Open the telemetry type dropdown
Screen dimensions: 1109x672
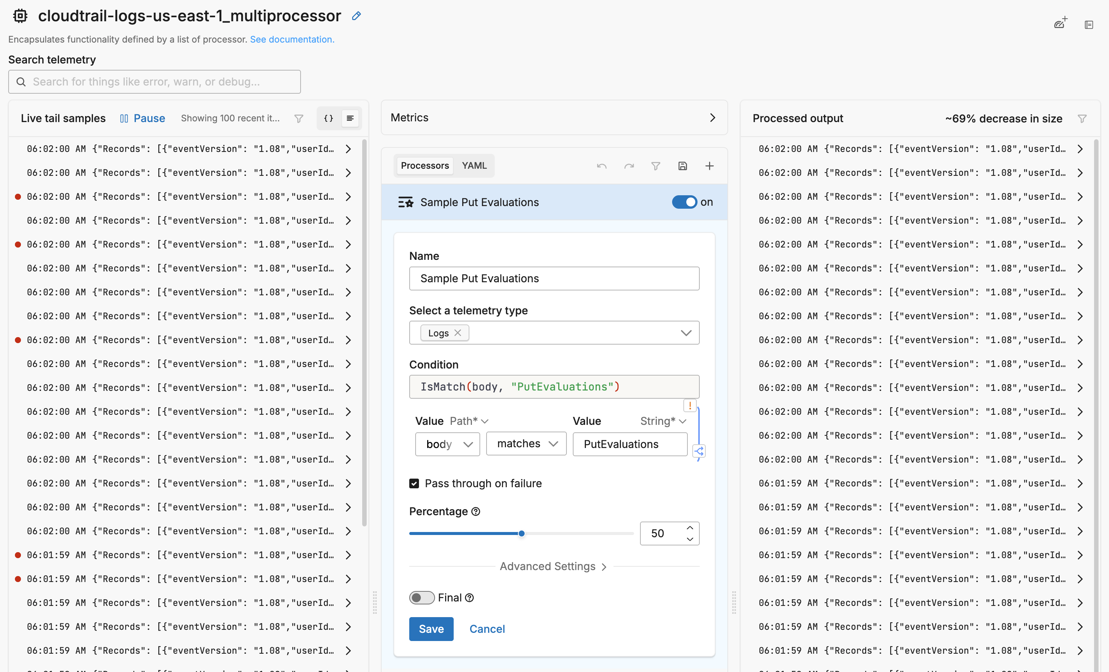coord(686,333)
